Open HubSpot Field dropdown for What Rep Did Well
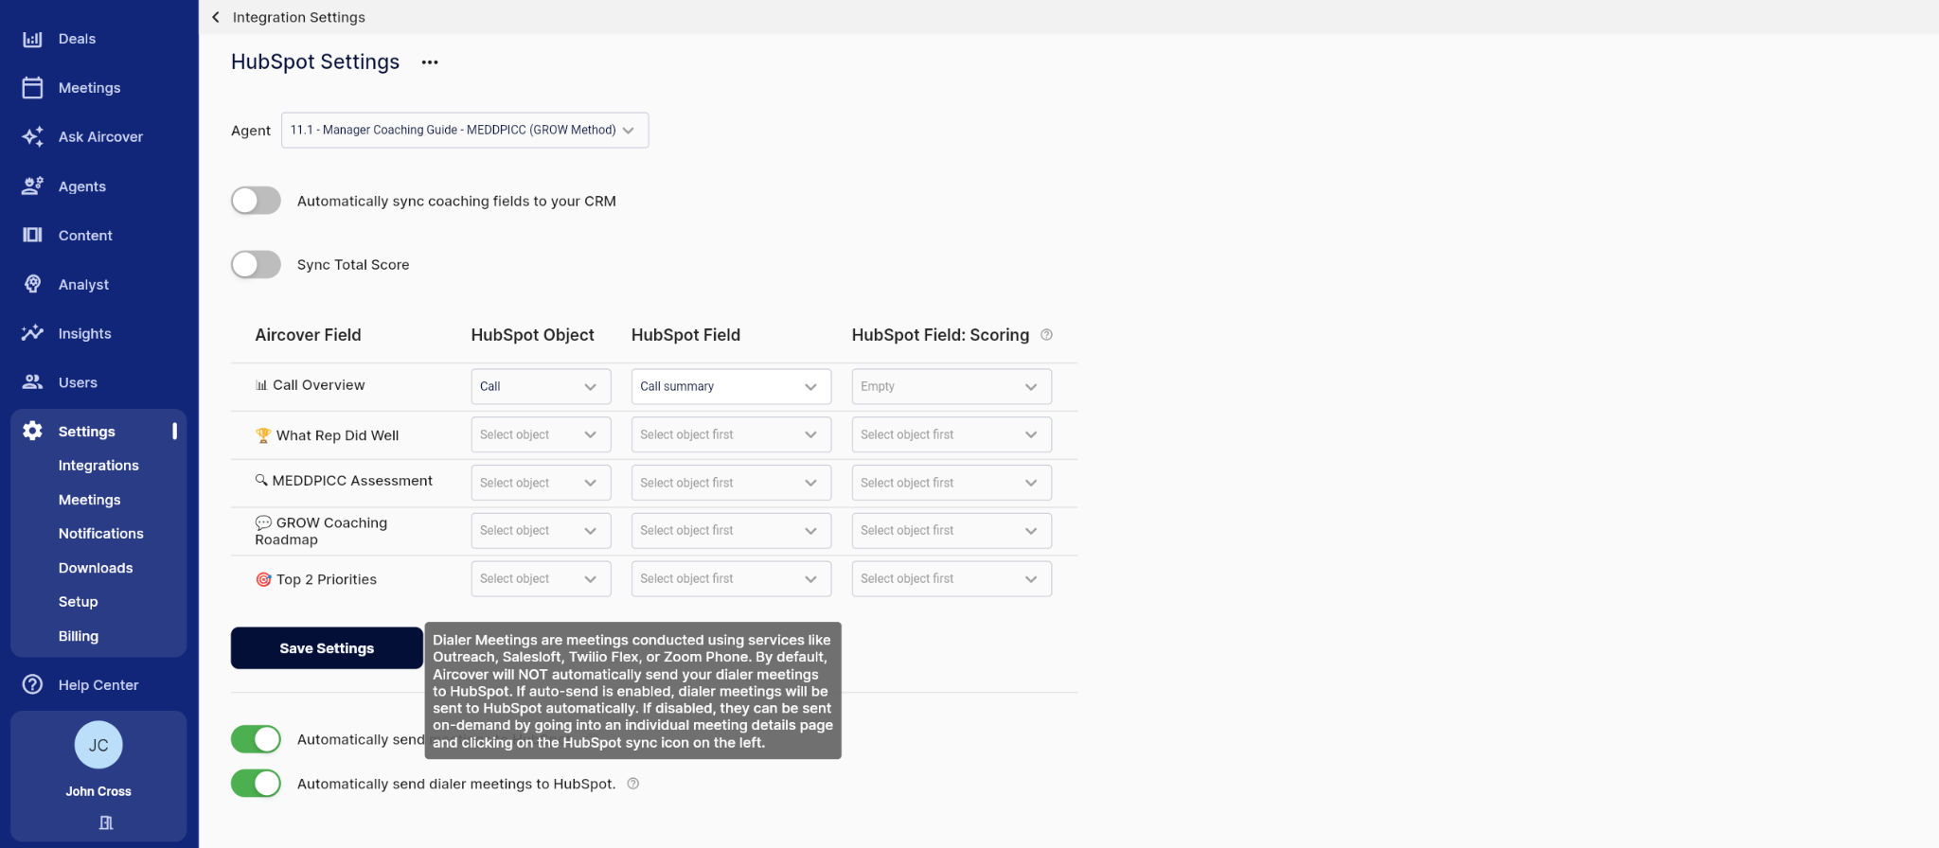Image resolution: width=1939 pixels, height=848 pixels. click(x=731, y=434)
